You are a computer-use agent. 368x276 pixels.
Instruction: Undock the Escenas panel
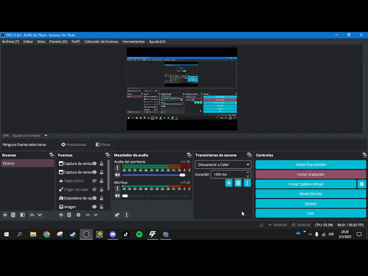coord(52,155)
